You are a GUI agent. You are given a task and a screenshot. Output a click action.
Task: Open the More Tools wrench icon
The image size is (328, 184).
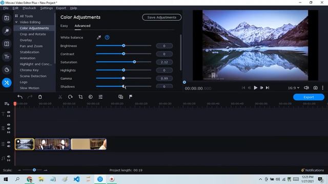7,83
